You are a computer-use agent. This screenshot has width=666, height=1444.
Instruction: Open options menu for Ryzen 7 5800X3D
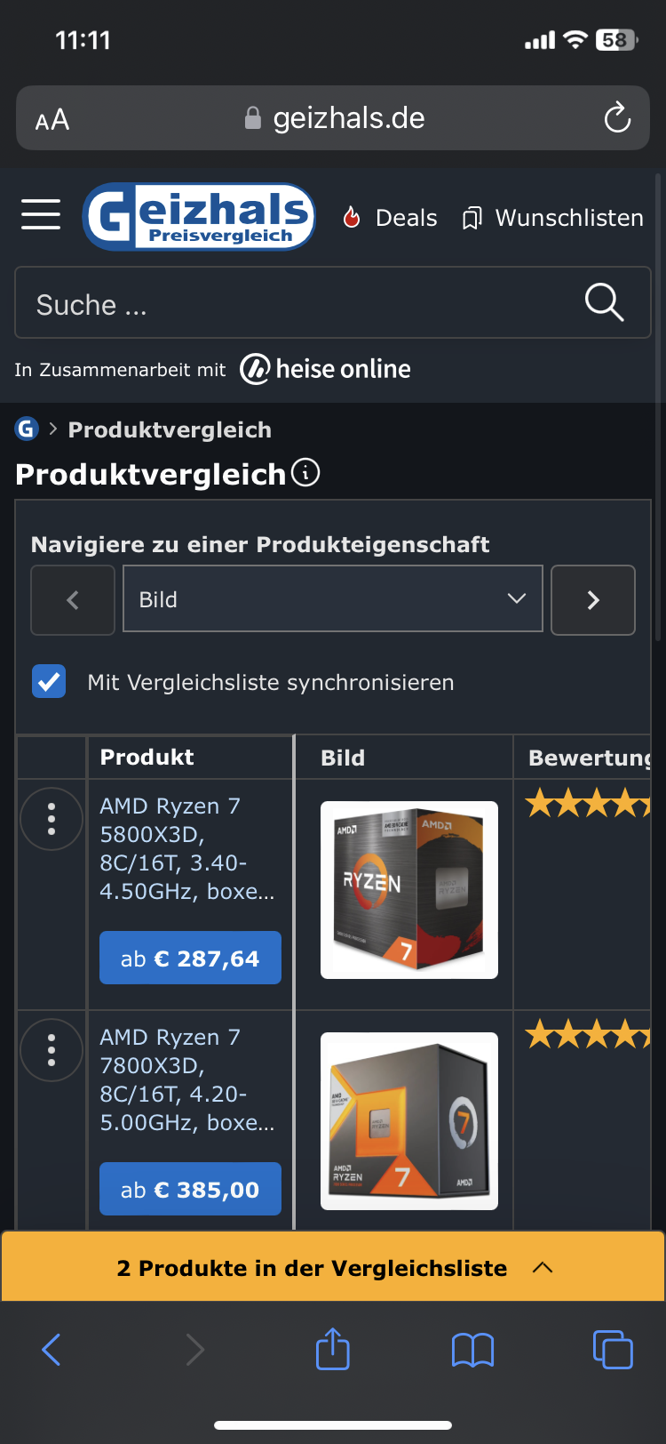click(52, 818)
